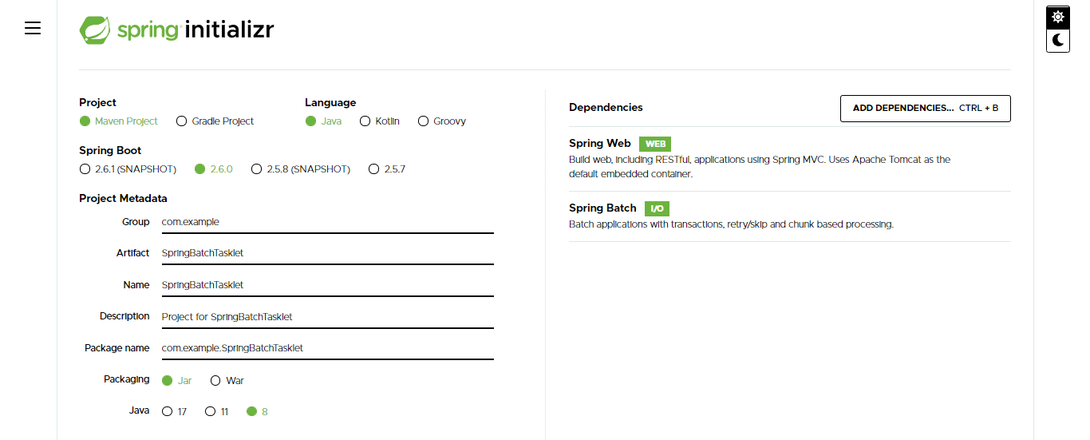Choose Groovy as the language
1090x440 pixels.
pyautogui.click(x=441, y=121)
